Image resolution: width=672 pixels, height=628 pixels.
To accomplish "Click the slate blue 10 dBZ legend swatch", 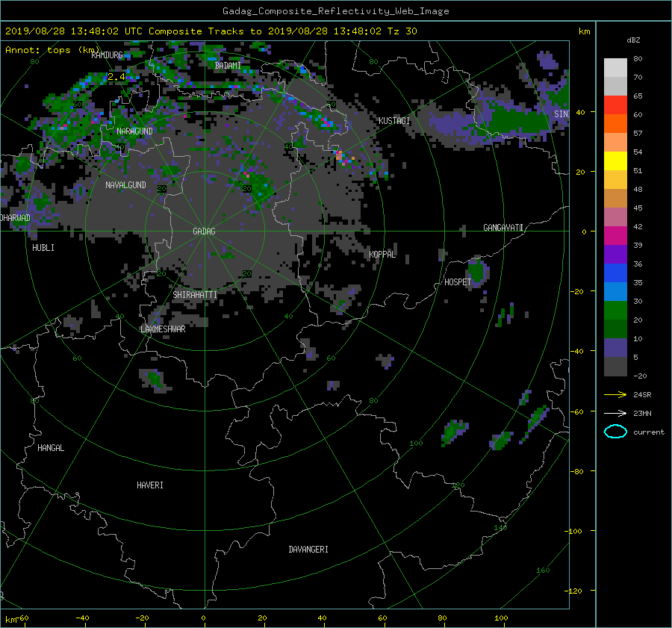I will (615, 348).
